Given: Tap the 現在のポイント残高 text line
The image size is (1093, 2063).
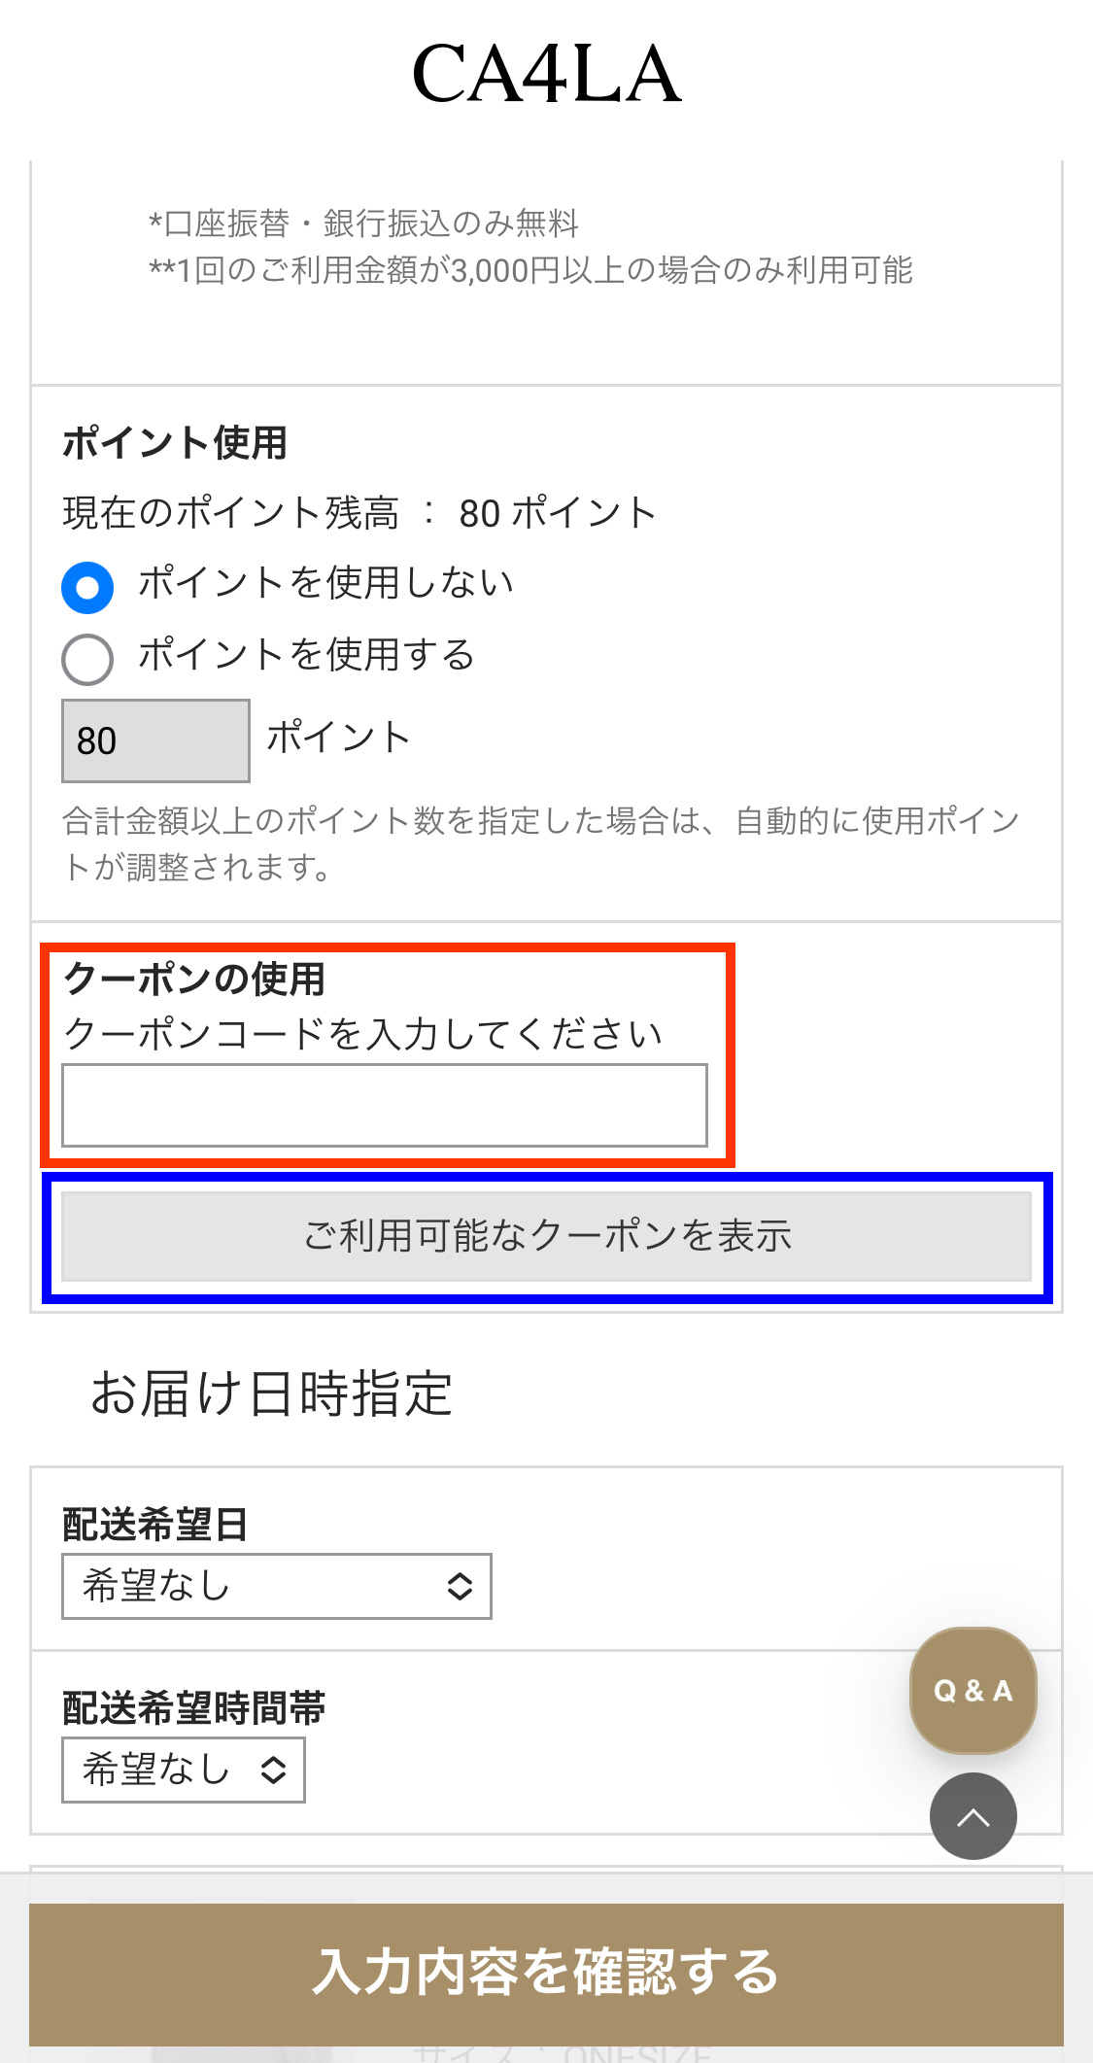Looking at the screenshot, I should tap(359, 512).
